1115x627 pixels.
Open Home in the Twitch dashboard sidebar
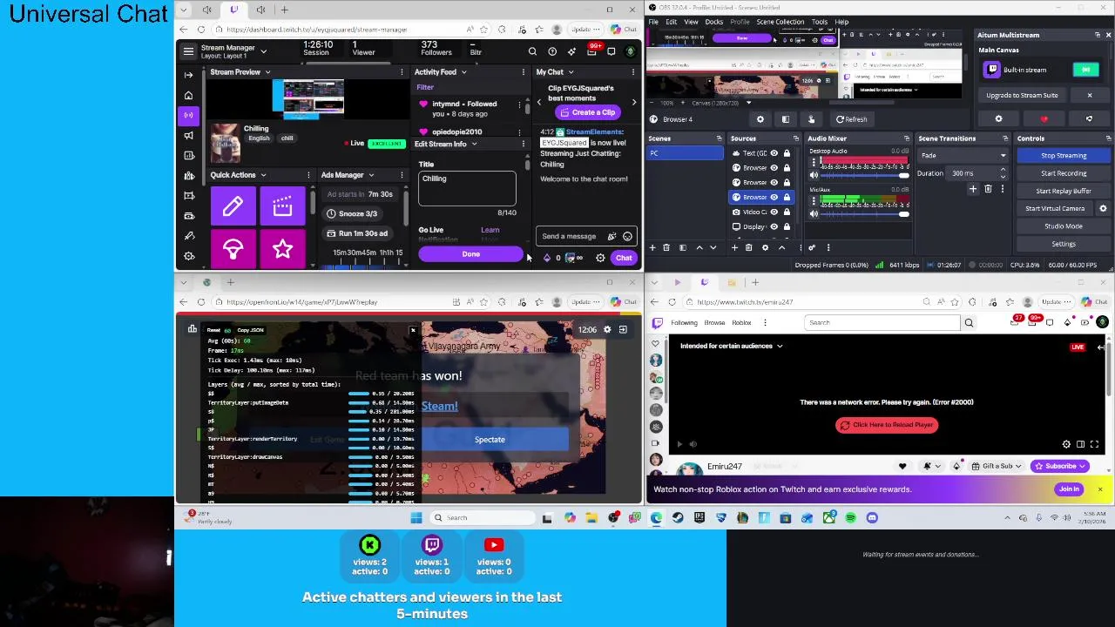(188, 95)
